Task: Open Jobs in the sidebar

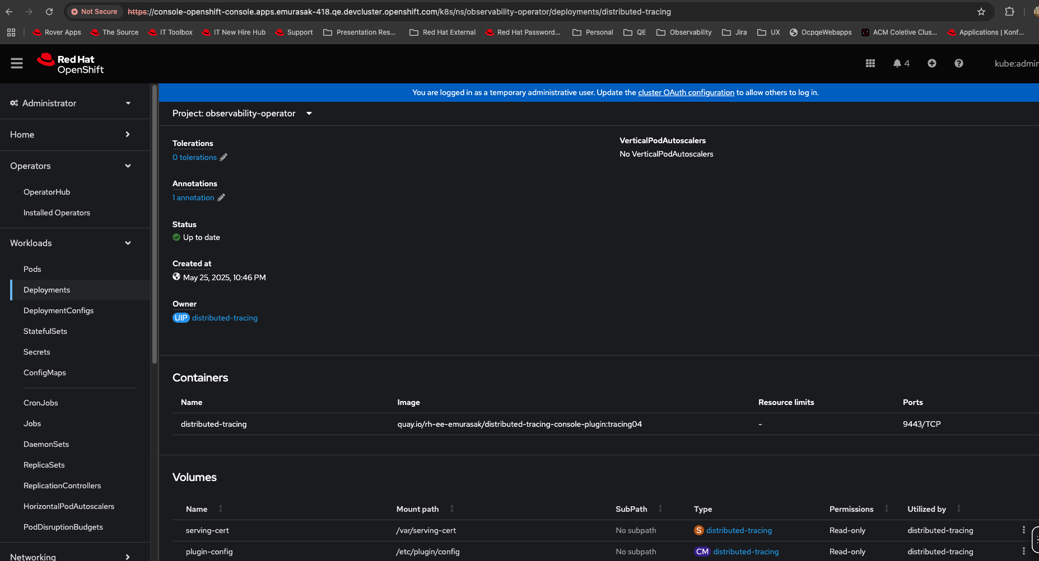Action: point(32,424)
